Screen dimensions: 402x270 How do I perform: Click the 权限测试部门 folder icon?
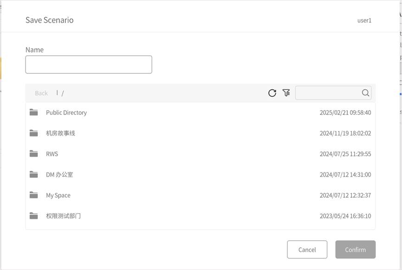[33, 216]
